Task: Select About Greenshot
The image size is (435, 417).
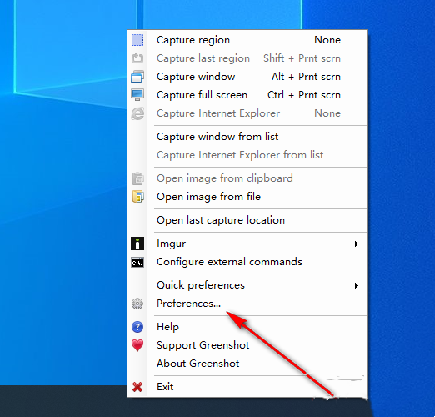Action: pos(197,364)
